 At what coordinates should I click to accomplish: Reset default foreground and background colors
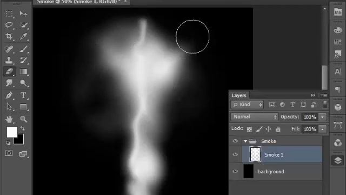pos(8,142)
